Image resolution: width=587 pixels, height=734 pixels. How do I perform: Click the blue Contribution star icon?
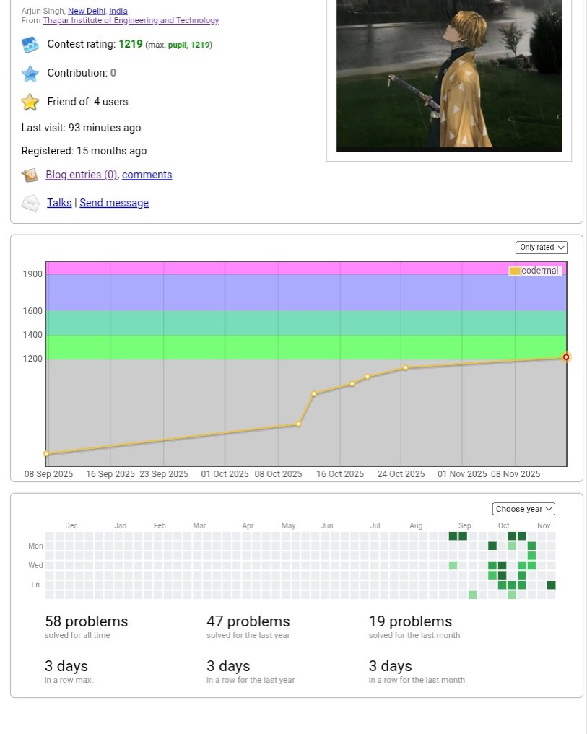(30, 74)
